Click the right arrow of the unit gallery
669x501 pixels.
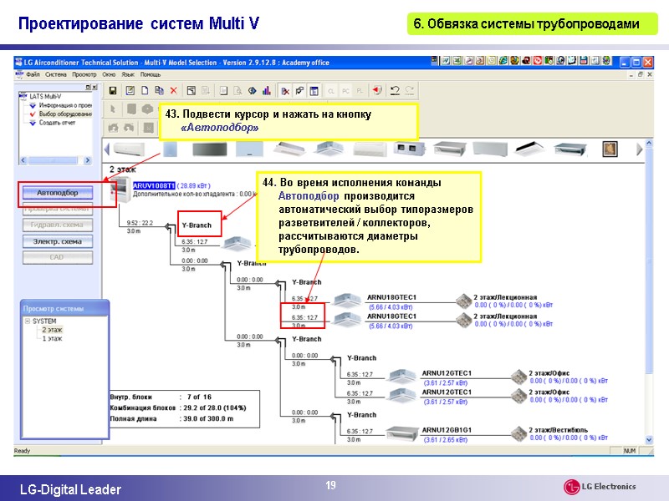pos(639,149)
